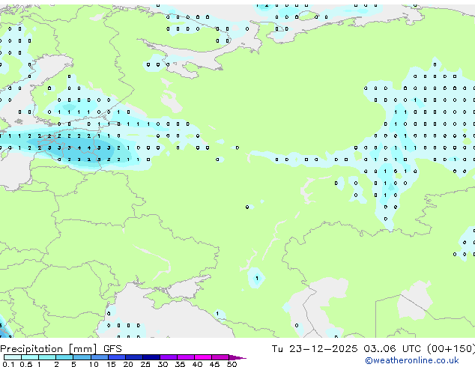Click the 'Precipitation [mm] GFS' title text
Viewport: 475px width, 367px height.
(x=61, y=349)
